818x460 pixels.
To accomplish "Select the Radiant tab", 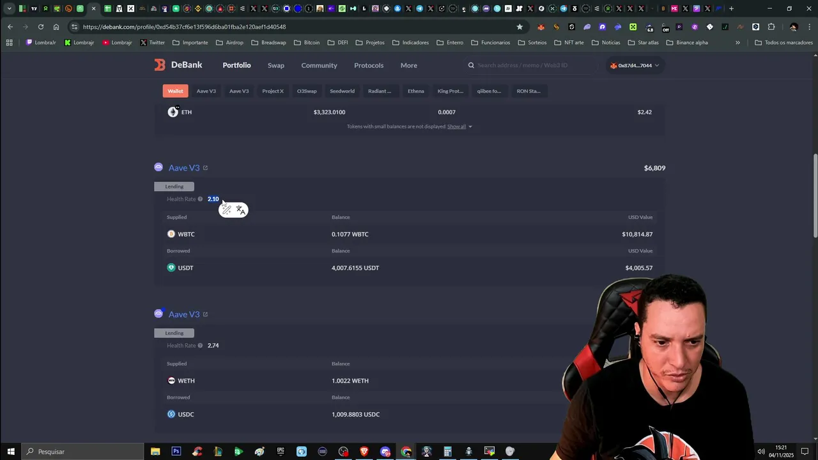I will (380, 91).
